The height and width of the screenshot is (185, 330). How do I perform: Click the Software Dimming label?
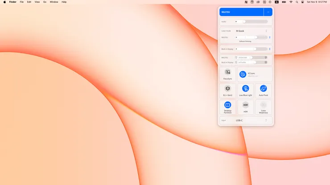coord(245,41)
